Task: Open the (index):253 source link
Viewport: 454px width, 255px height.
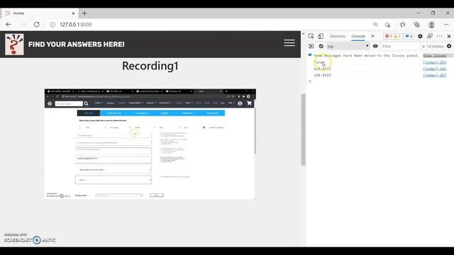Action: pos(434,62)
